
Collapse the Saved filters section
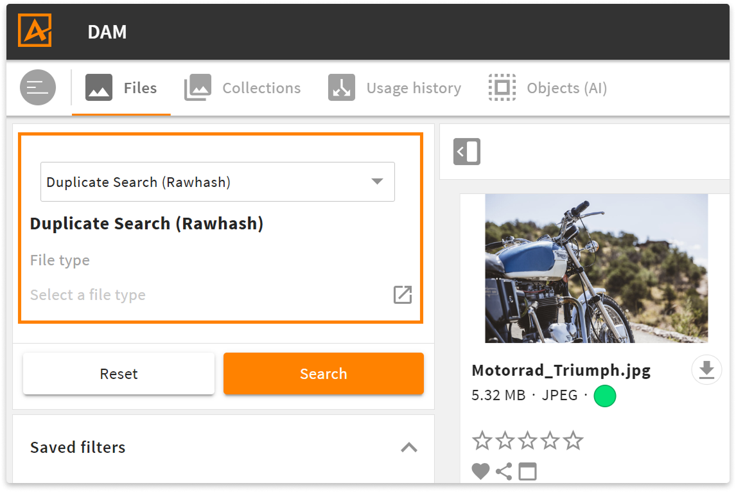[409, 448]
